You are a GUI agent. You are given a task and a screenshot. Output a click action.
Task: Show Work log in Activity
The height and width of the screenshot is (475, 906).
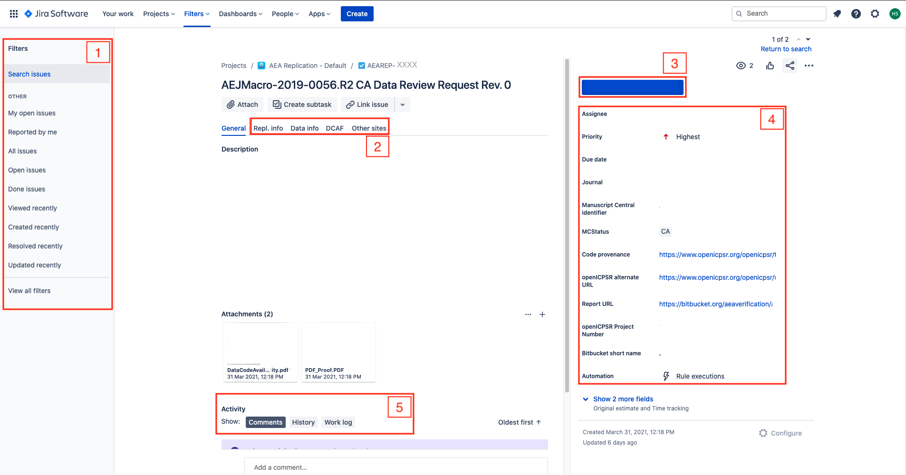coord(338,422)
